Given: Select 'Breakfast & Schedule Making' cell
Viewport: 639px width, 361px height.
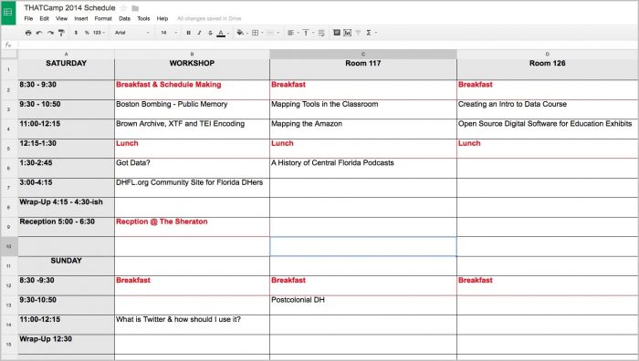Looking at the screenshot, I should coord(192,90).
